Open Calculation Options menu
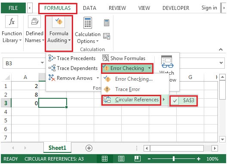Screen dimensions: 227x164 [88, 30]
